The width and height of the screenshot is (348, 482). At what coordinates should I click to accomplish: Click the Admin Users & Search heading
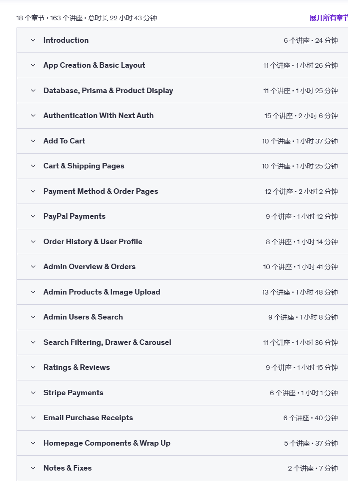[x=83, y=317]
